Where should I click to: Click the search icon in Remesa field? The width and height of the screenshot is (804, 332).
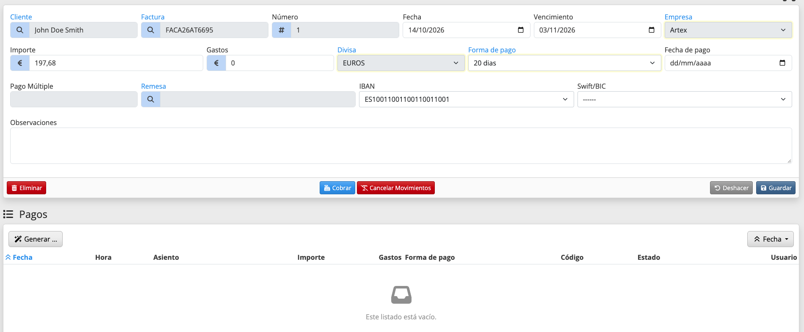click(x=151, y=99)
